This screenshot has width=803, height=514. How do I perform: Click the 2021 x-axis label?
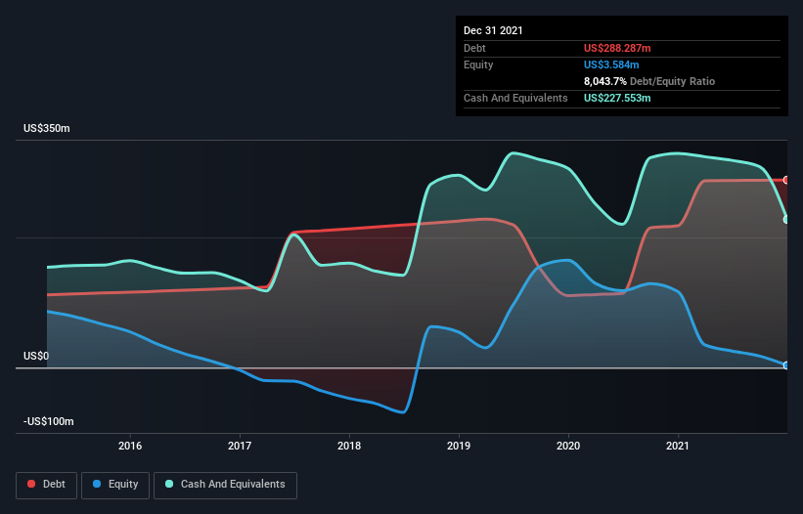tap(678, 446)
